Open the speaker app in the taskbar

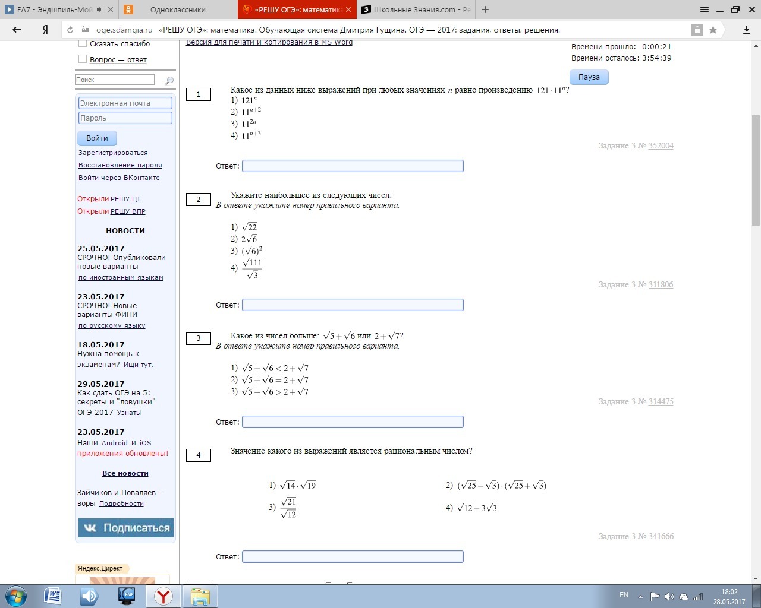(89, 596)
